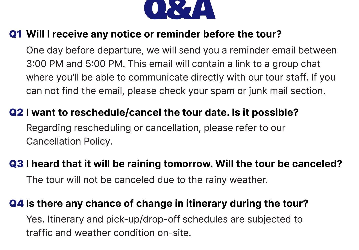Click question about raining tomorrow

184,164
